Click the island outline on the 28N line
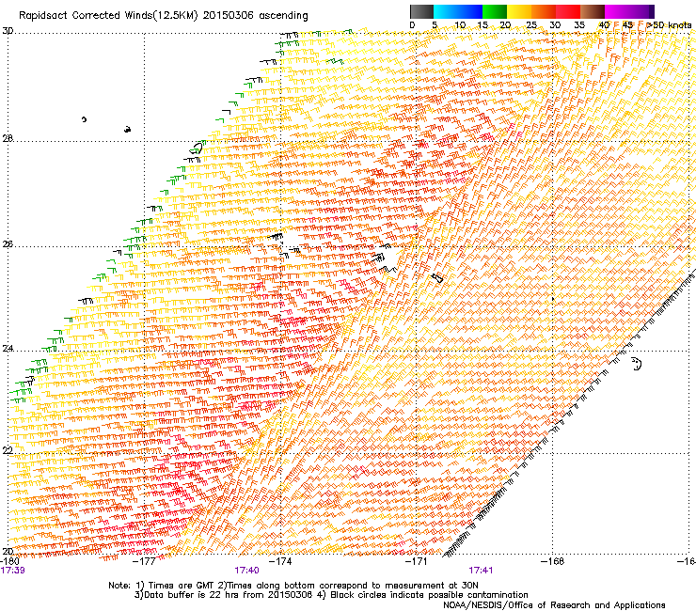Image resolution: width=696 pixels, height=611 pixels. point(197,148)
